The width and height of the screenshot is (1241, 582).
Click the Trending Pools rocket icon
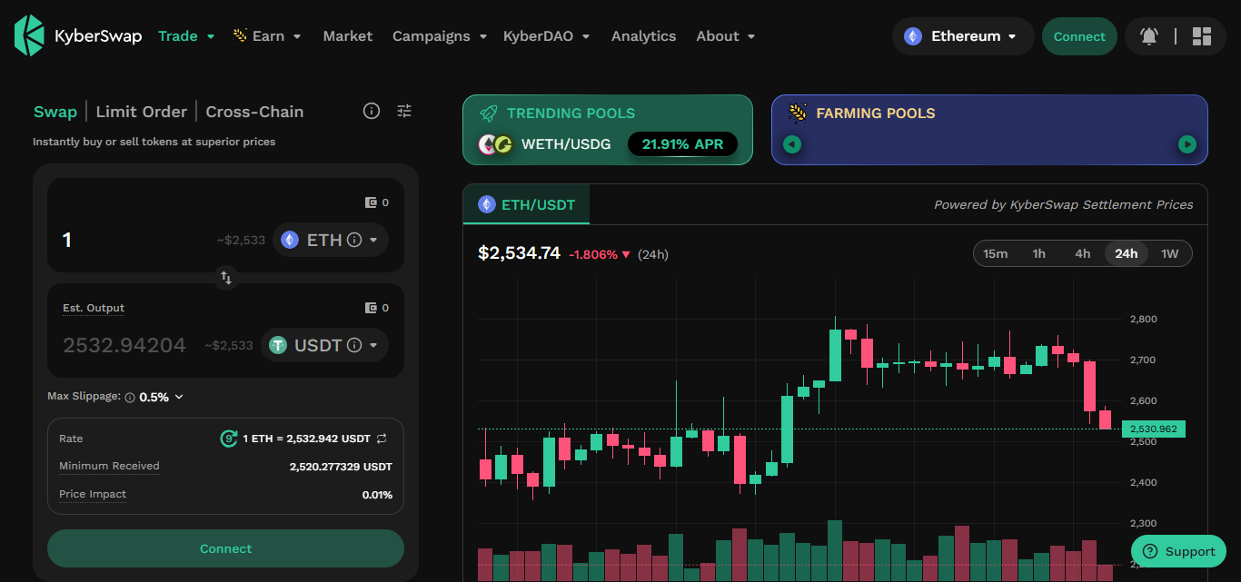pos(489,113)
